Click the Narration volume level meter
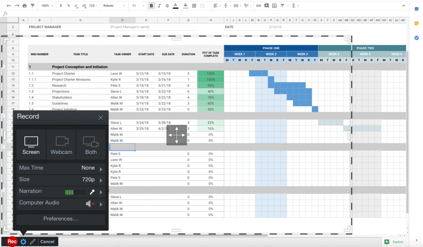 (75, 192)
